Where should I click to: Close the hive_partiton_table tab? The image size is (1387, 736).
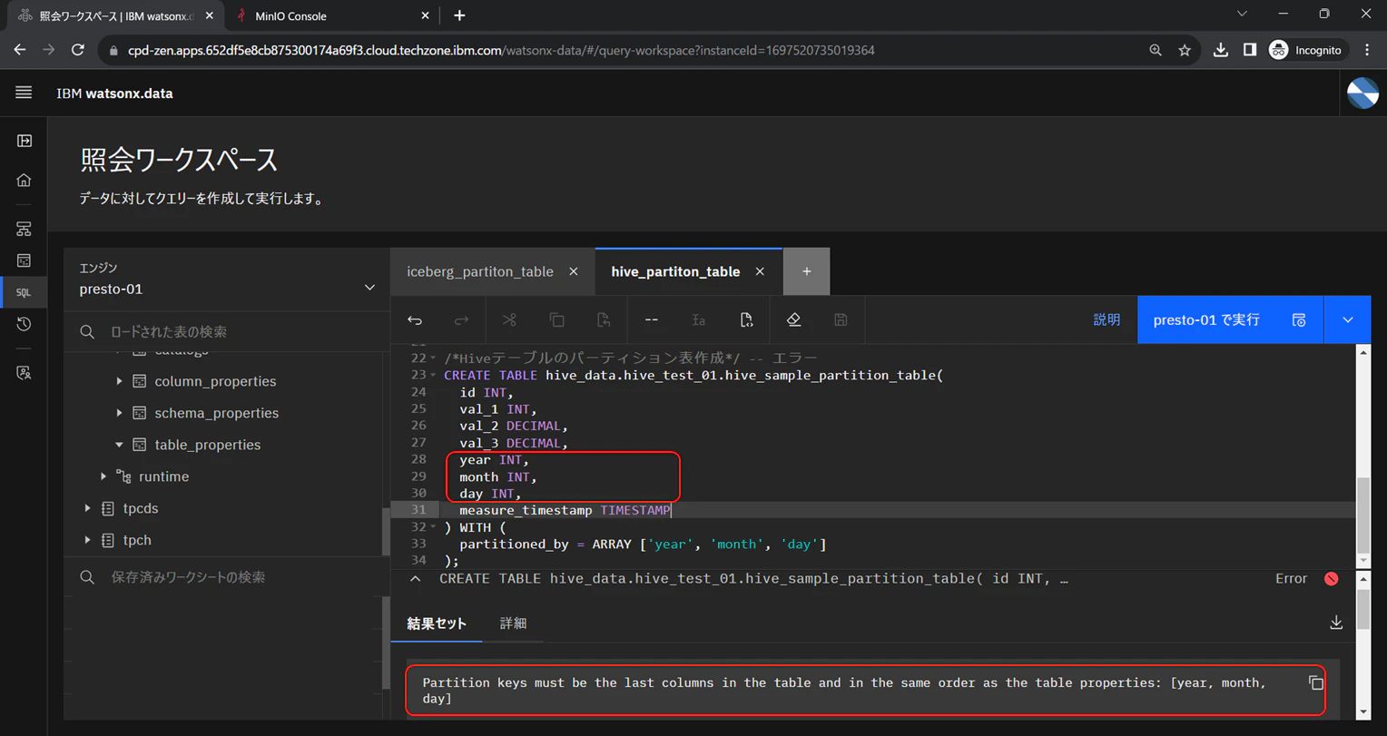(x=760, y=271)
